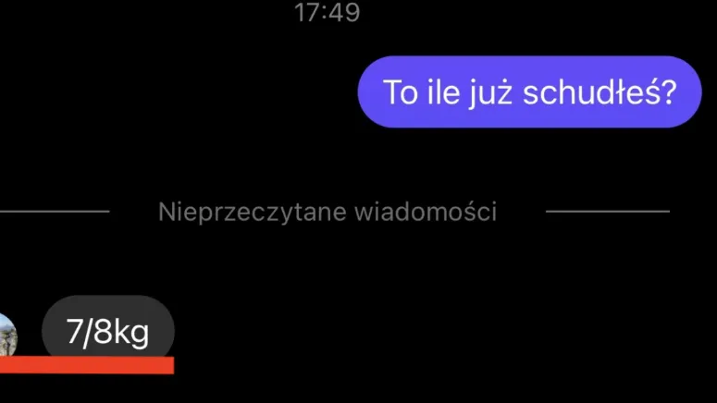Tap the word "już" in sent message

[490, 93]
